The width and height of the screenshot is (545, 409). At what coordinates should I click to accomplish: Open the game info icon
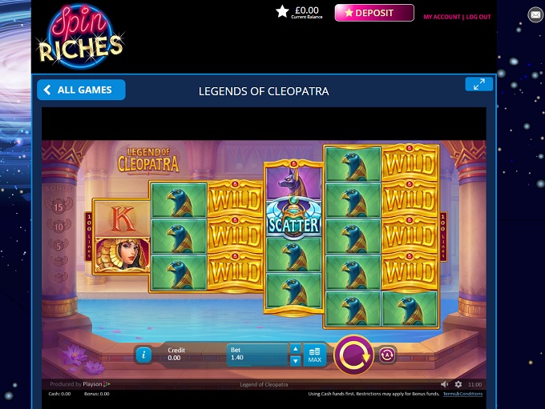[x=143, y=355]
